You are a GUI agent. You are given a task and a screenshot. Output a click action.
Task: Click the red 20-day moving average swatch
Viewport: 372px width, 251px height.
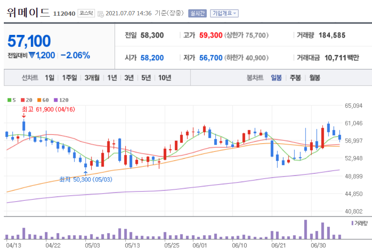coord(23,100)
